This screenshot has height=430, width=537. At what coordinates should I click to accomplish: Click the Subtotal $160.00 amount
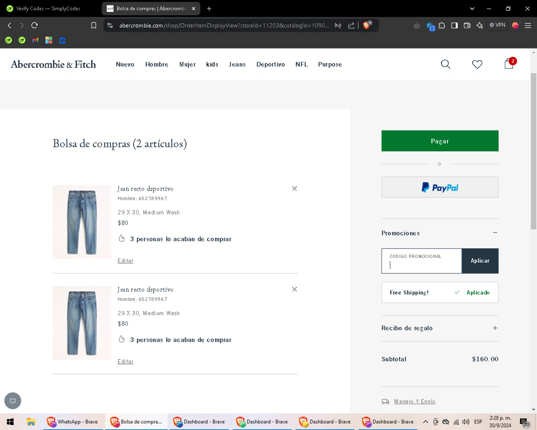(485, 359)
